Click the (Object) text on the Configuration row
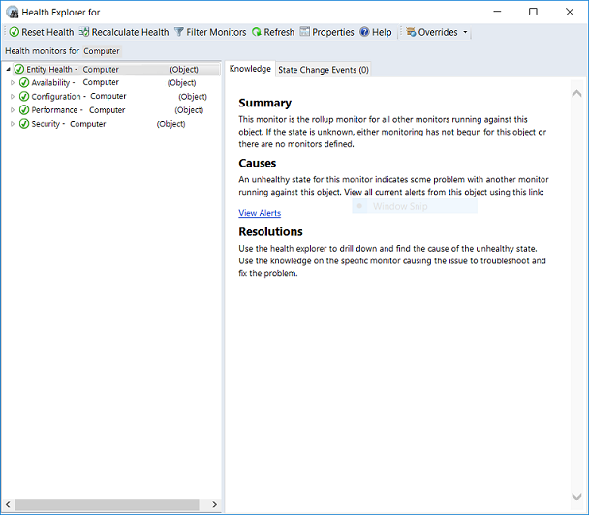This screenshot has width=589, height=515. point(193,97)
